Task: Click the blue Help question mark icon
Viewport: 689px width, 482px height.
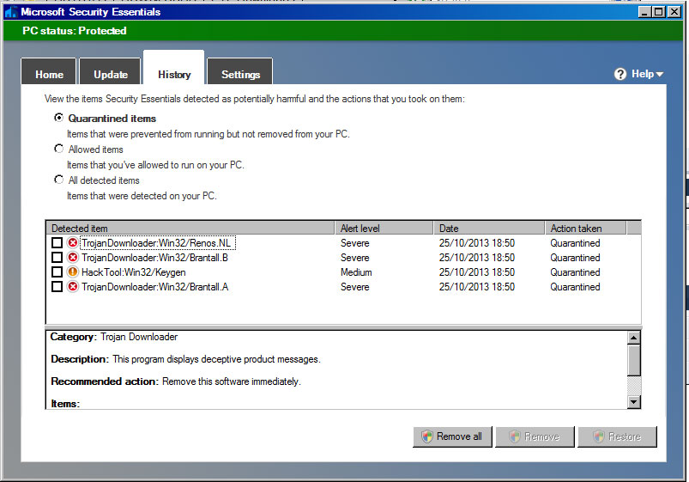Action: (620, 75)
